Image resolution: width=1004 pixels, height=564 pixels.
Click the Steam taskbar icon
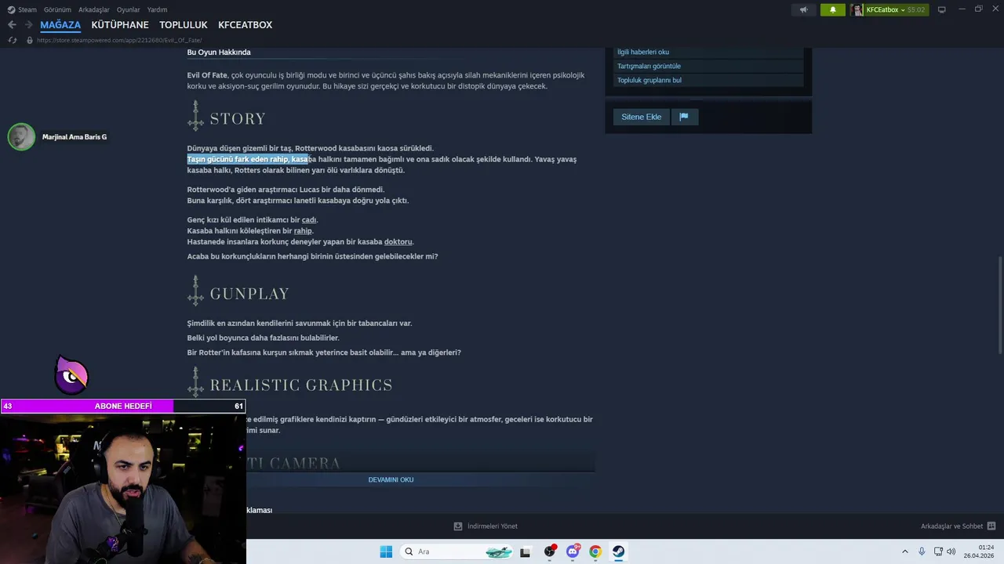pyautogui.click(x=618, y=551)
